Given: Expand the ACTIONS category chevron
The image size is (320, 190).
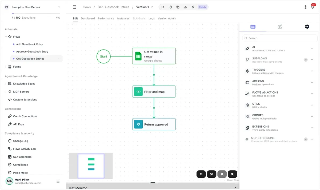Looking at the screenshot, I should (312, 83).
